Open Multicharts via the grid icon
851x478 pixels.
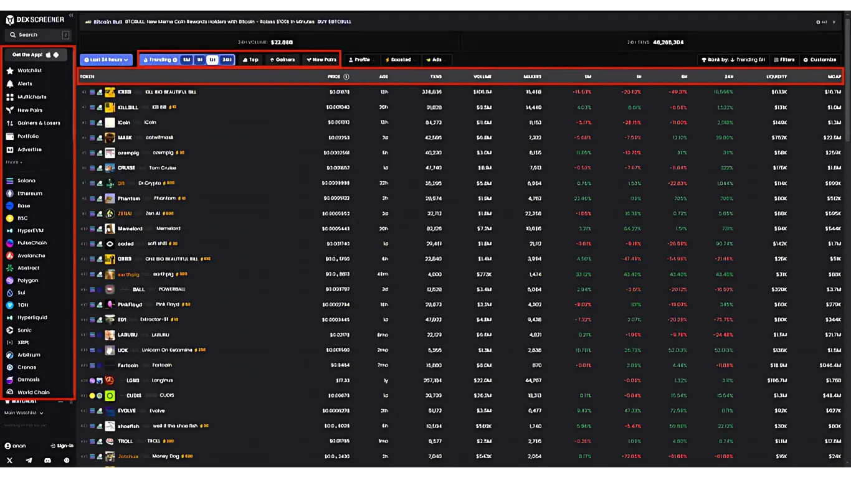[10, 97]
